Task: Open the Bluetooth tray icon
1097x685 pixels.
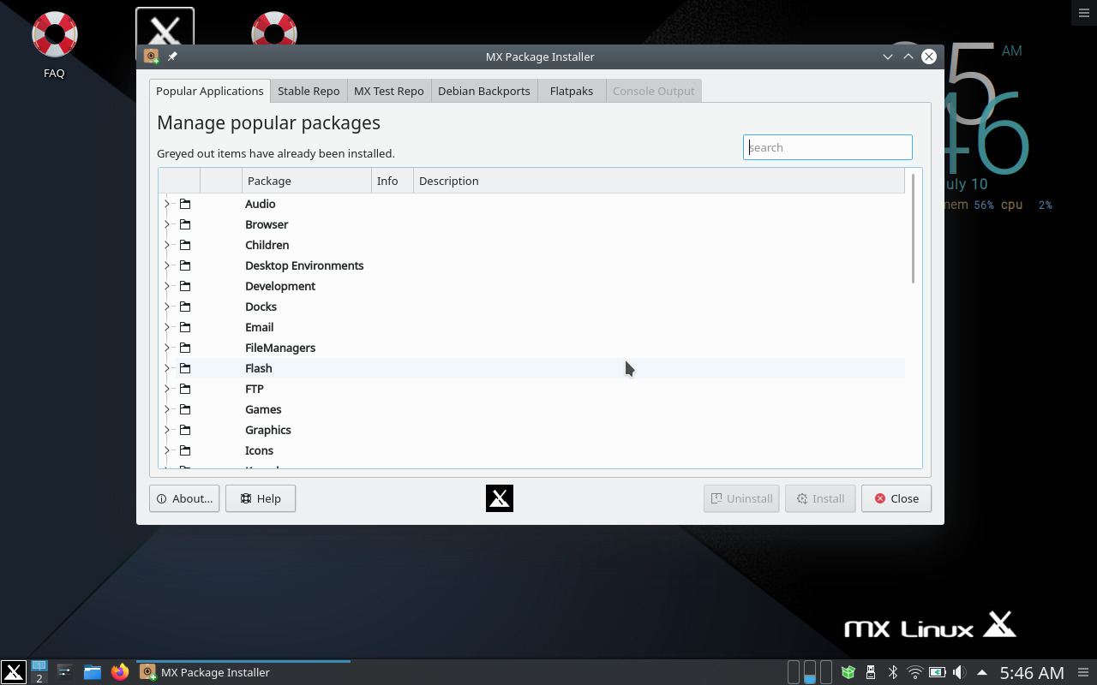Action: (x=892, y=671)
